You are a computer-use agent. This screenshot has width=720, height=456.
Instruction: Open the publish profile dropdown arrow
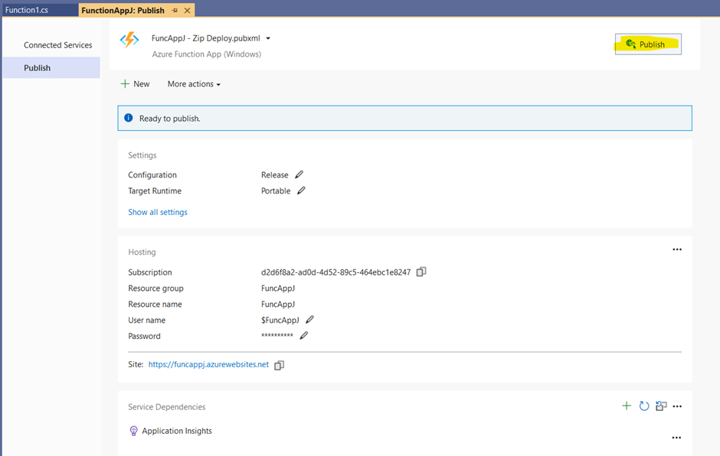click(x=268, y=38)
